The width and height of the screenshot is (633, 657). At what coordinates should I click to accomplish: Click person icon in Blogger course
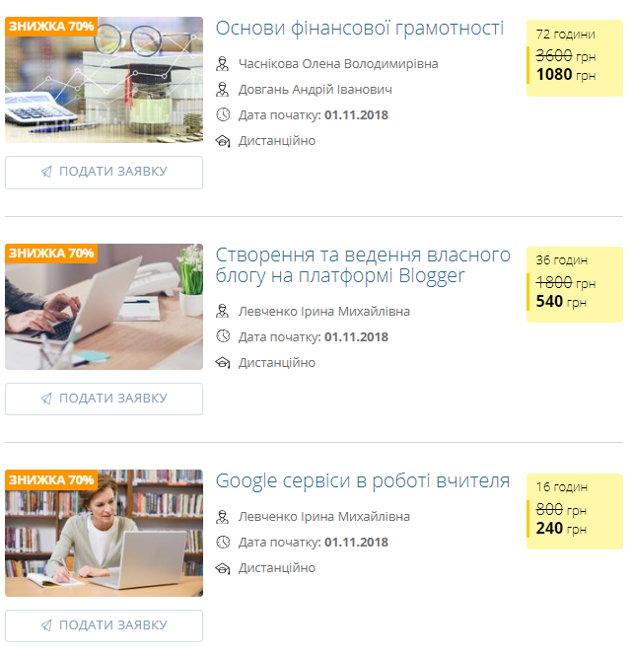pos(223,311)
